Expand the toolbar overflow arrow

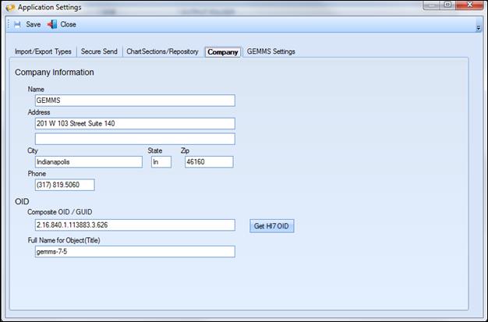tap(478, 27)
